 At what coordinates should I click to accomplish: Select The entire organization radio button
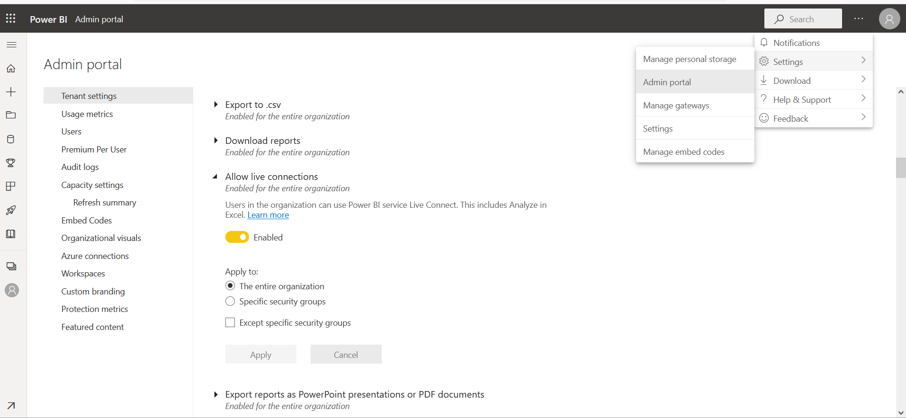[230, 286]
